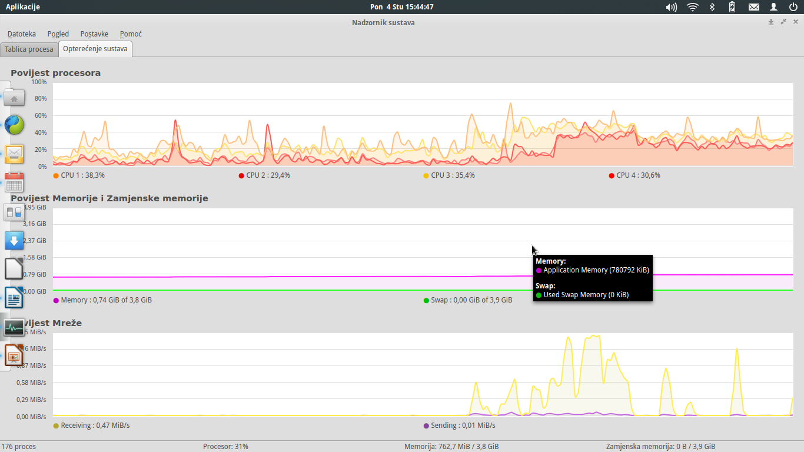Open the Datoteka menu
This screenshot has width=804, height=452.
pos(22,34)
